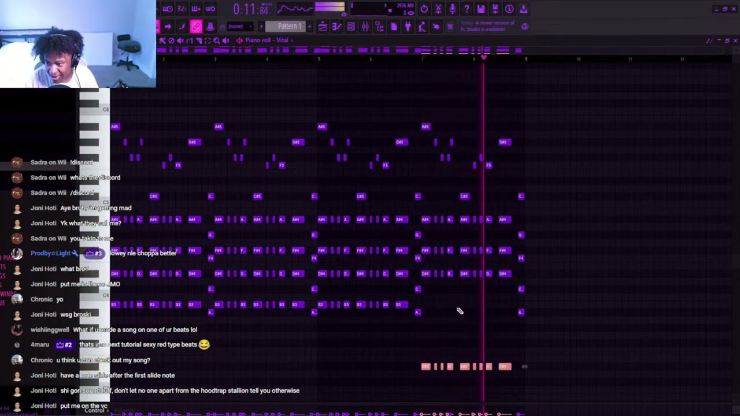Viewport: 740px width, 416px height.
Task: Open the CPU and memory monitor panel
Action: click(x=383, y=9)
